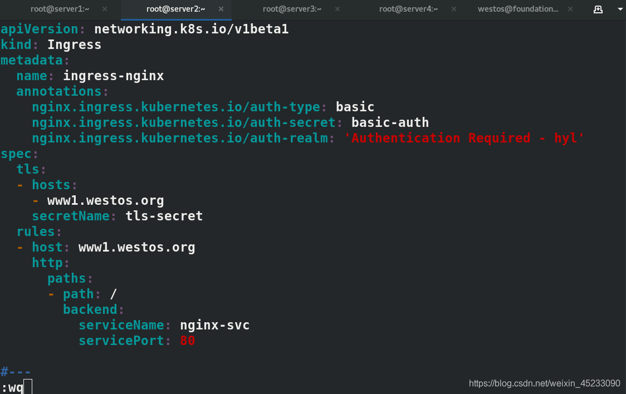
Task: Switch to the root@server1 tab
Action: tap(60, 9)
